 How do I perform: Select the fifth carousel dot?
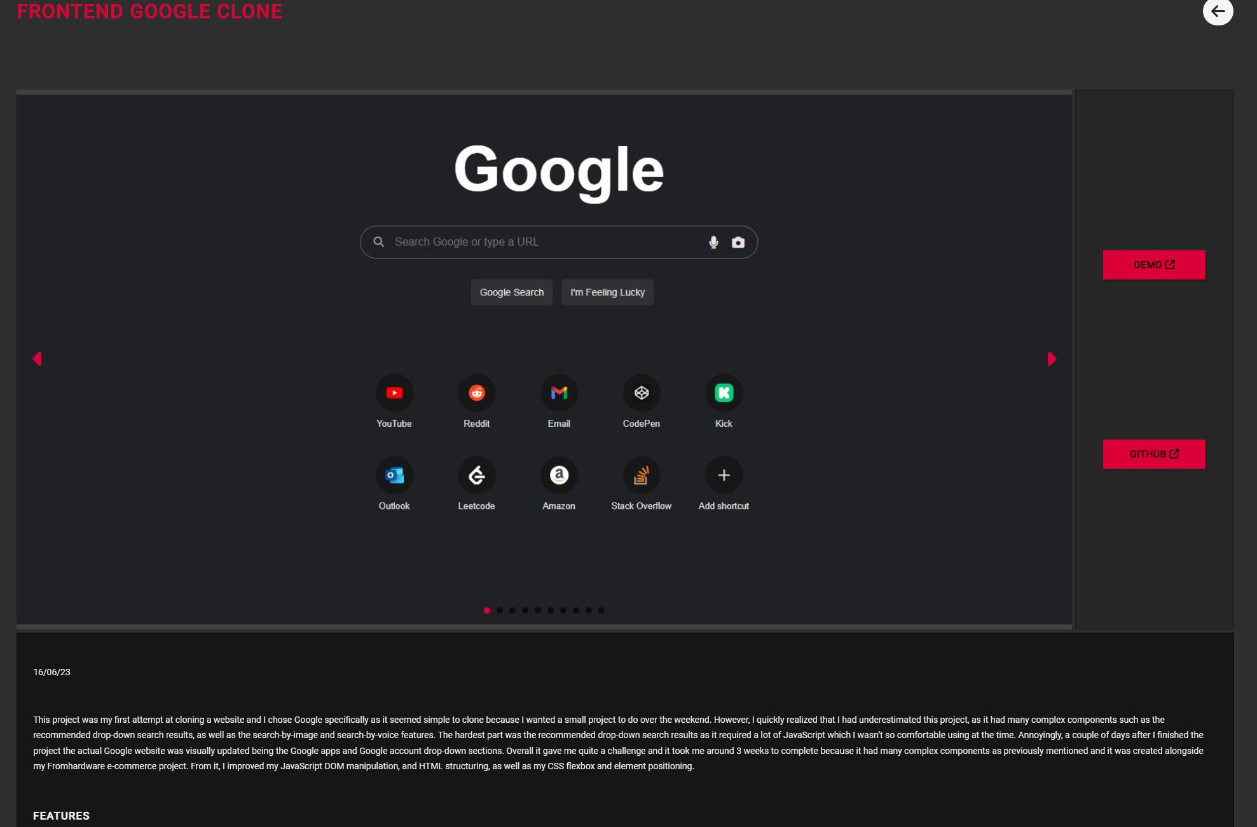coord(538,610)
